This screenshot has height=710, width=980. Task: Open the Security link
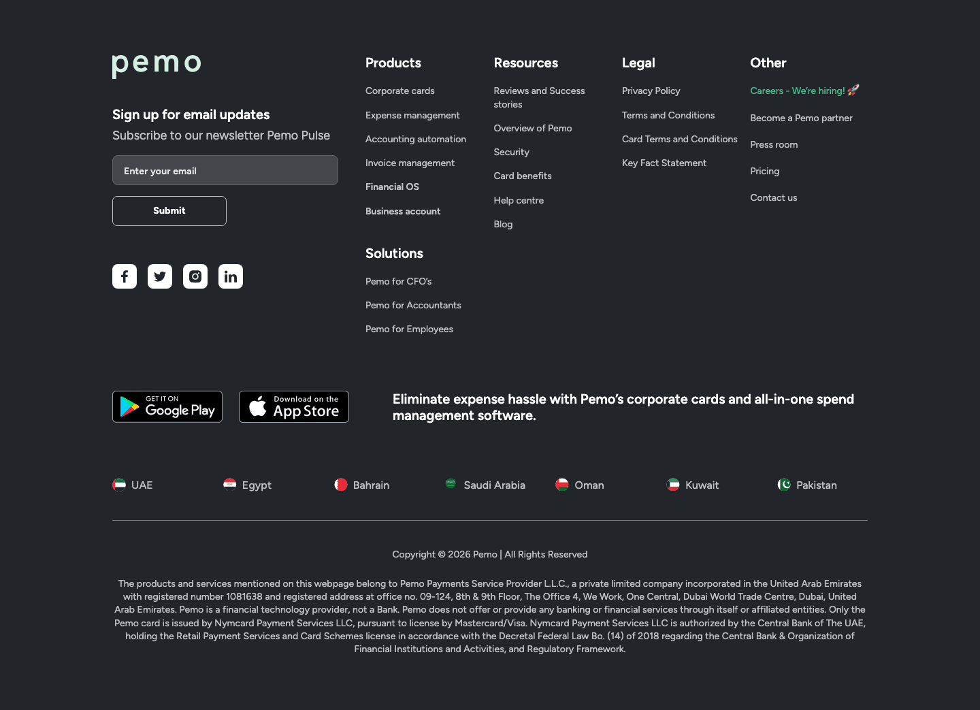click(x=512, y=152)
